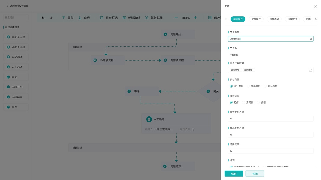Click the node ID value T10003
Viewport: 321px width, 180px height.
tap(234, 55)
